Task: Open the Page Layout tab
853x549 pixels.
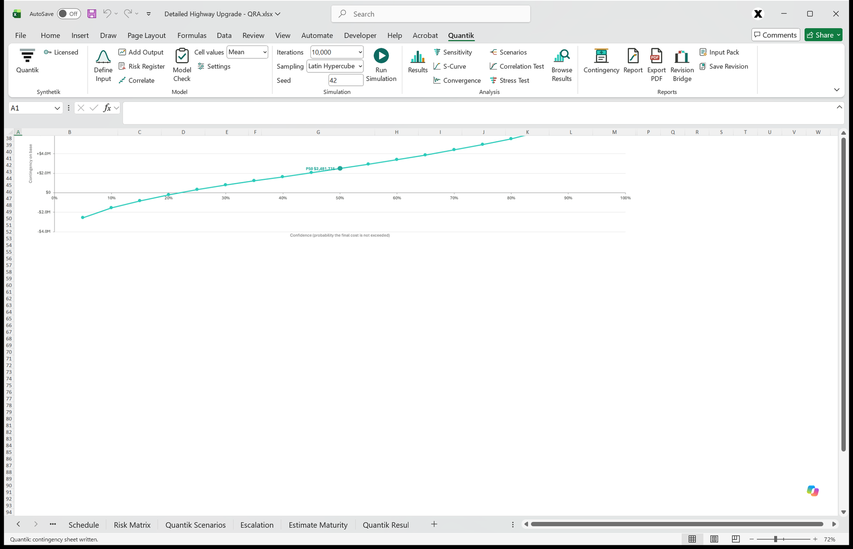Action: 146,35
